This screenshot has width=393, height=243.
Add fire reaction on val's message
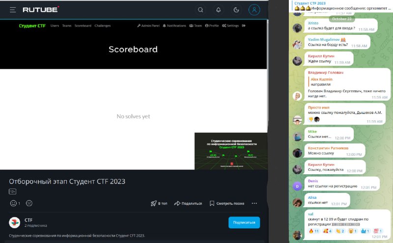(x=314, y=231)
